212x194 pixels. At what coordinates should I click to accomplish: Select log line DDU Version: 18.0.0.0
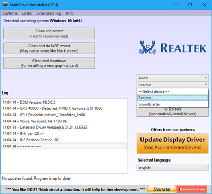pos(64,102)
